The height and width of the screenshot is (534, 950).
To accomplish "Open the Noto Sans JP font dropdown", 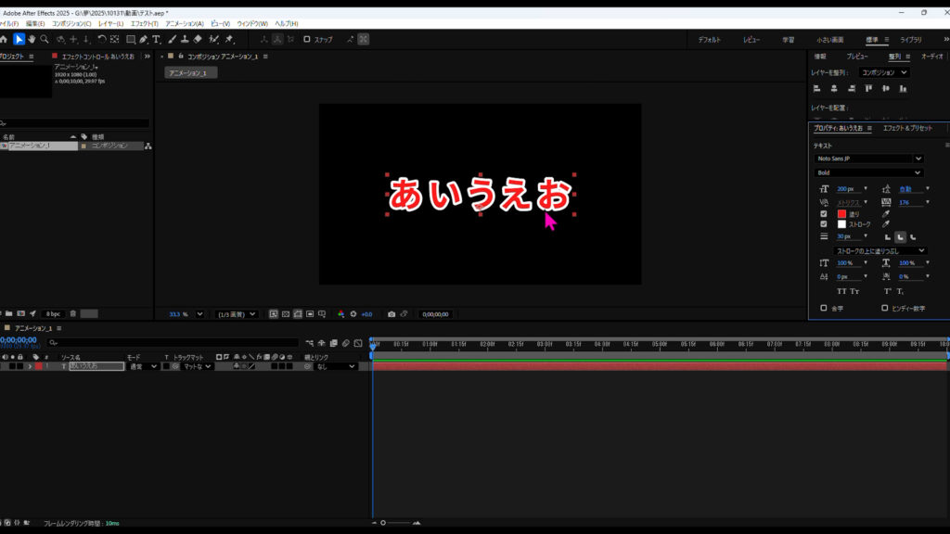I will click(x=868, y=159).
